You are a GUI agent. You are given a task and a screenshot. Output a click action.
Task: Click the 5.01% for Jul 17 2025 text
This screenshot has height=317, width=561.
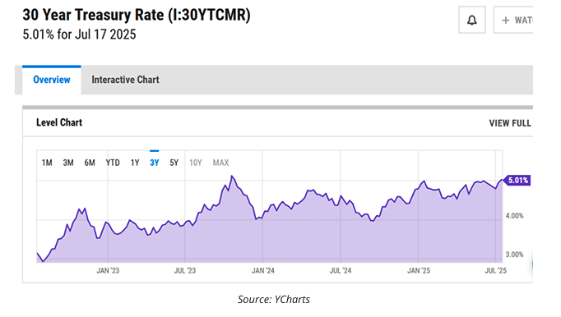coord(80,34)
